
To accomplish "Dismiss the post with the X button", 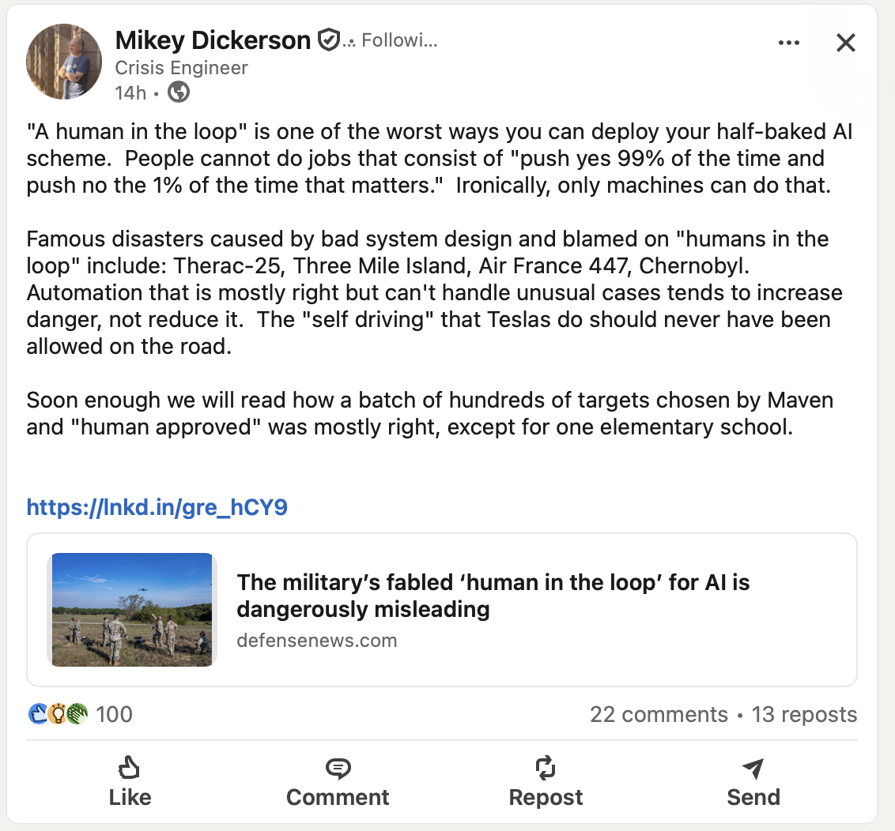I will [x=845, y=43].
